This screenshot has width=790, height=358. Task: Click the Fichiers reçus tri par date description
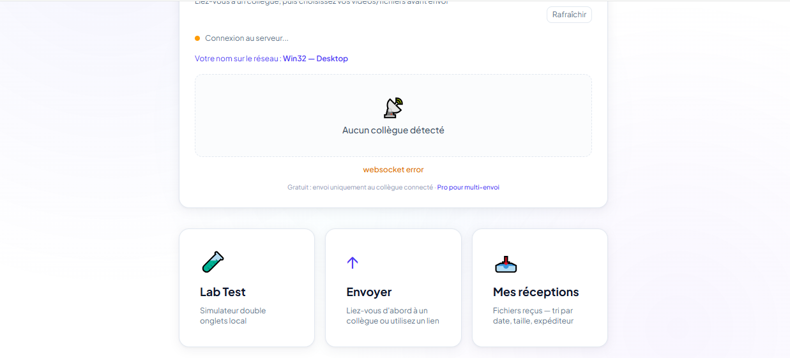point(533,316)
